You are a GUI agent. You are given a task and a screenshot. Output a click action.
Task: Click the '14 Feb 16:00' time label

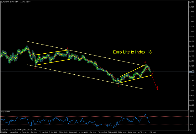click(142, 132)
